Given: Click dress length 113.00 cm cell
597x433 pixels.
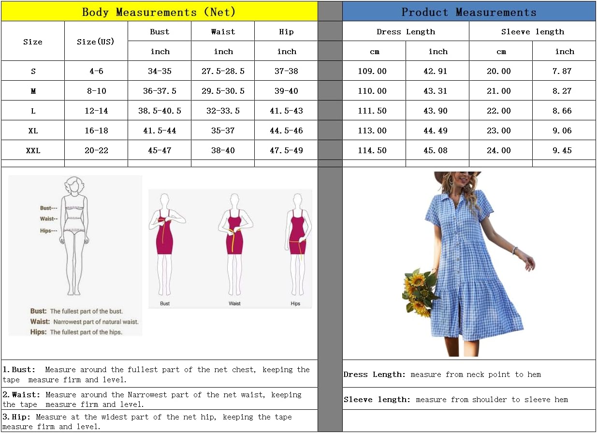Looking at the screenshot, I should (x=374, y=130).
